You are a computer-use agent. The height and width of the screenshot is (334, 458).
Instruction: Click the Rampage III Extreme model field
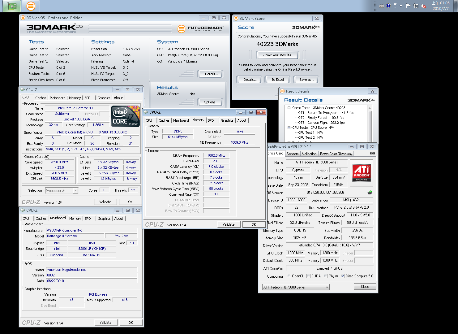(x=75, y=236)
